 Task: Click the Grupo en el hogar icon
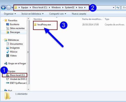(6, 63)
